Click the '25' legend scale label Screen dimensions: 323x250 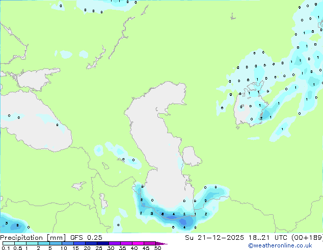[99, 248]
